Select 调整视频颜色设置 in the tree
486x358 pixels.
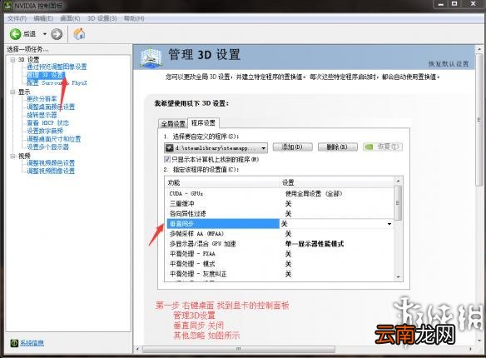pyautogui.click(x=51, y=163)
